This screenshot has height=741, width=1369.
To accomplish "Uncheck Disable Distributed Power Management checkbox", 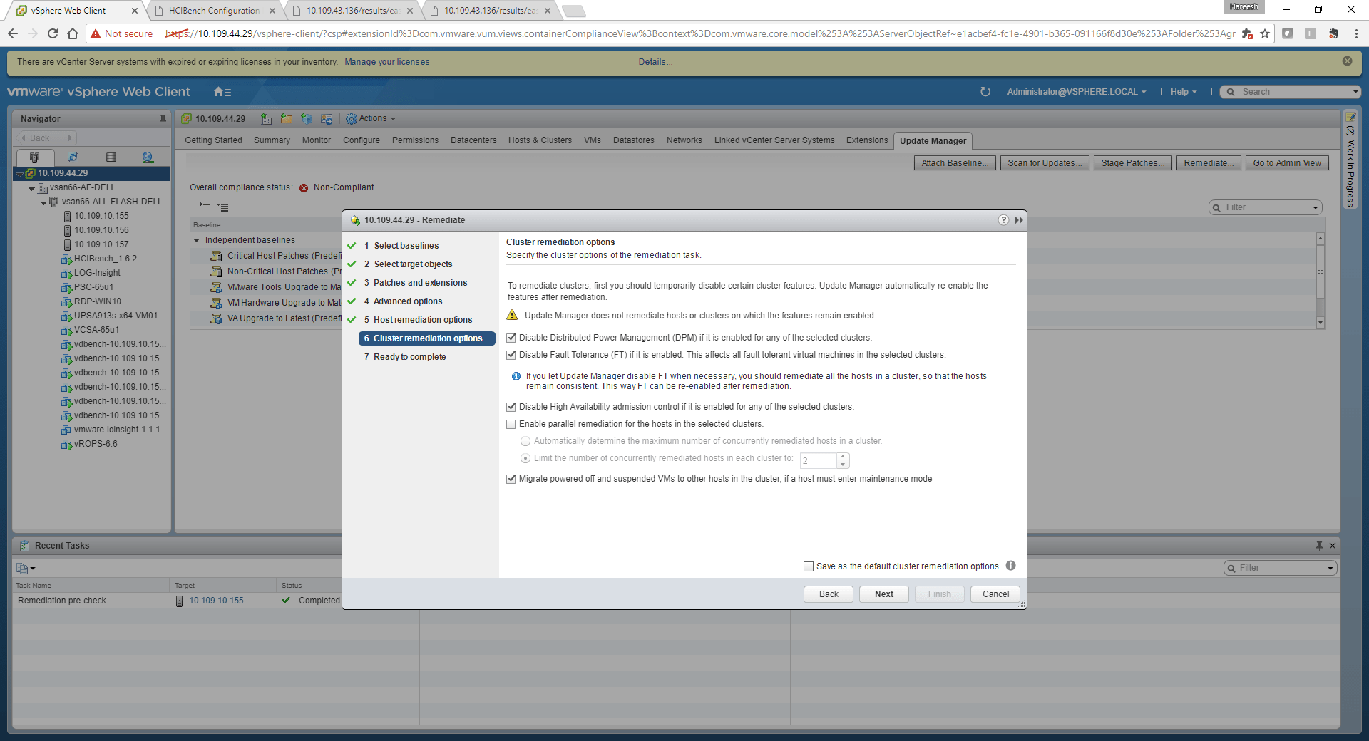I will click(x=511, y=338).
